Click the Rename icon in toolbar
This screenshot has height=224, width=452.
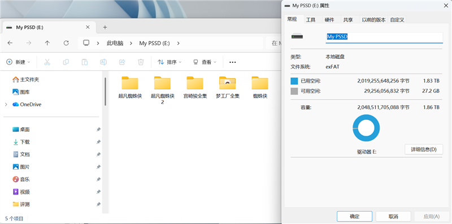pyautogui.click(x=103, y=62)
